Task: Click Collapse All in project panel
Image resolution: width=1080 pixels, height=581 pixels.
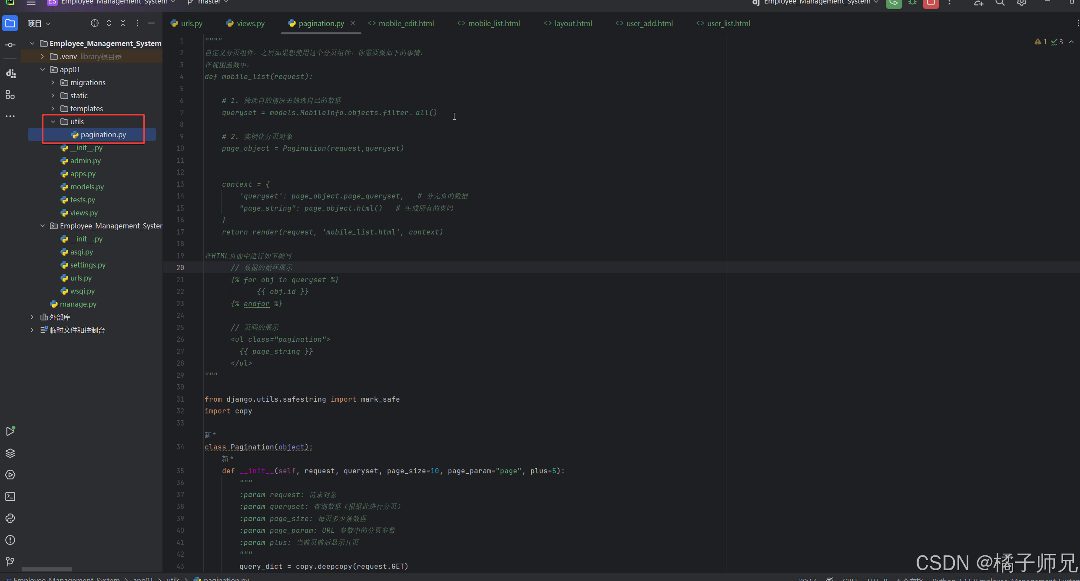Action: [123, 23]
